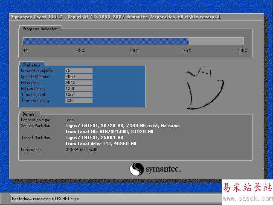Click the 'Time remaining' label
This screenshot has width=273, height=205.
pyautogui.click(x=35, y=101)
